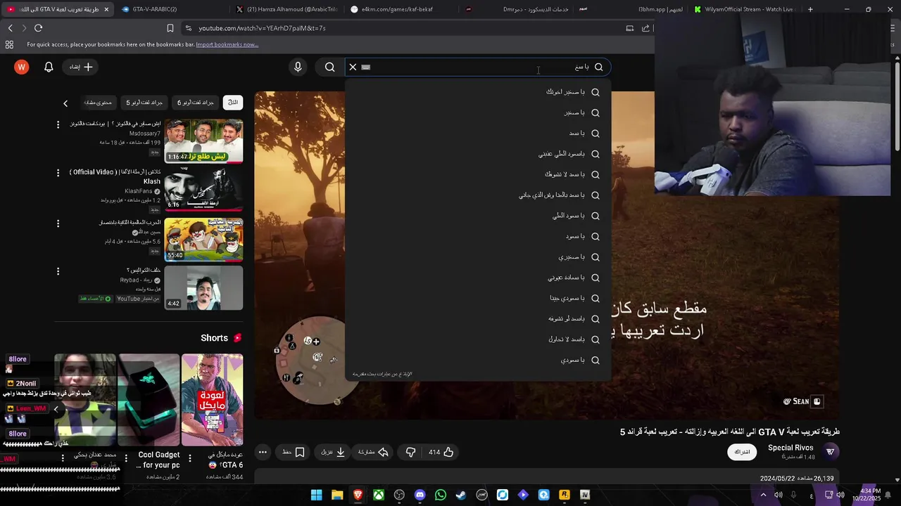Pick the suggestion ياسند لا تحاول
The height and width of the screenshot is (506, 901).
point(479,339)
